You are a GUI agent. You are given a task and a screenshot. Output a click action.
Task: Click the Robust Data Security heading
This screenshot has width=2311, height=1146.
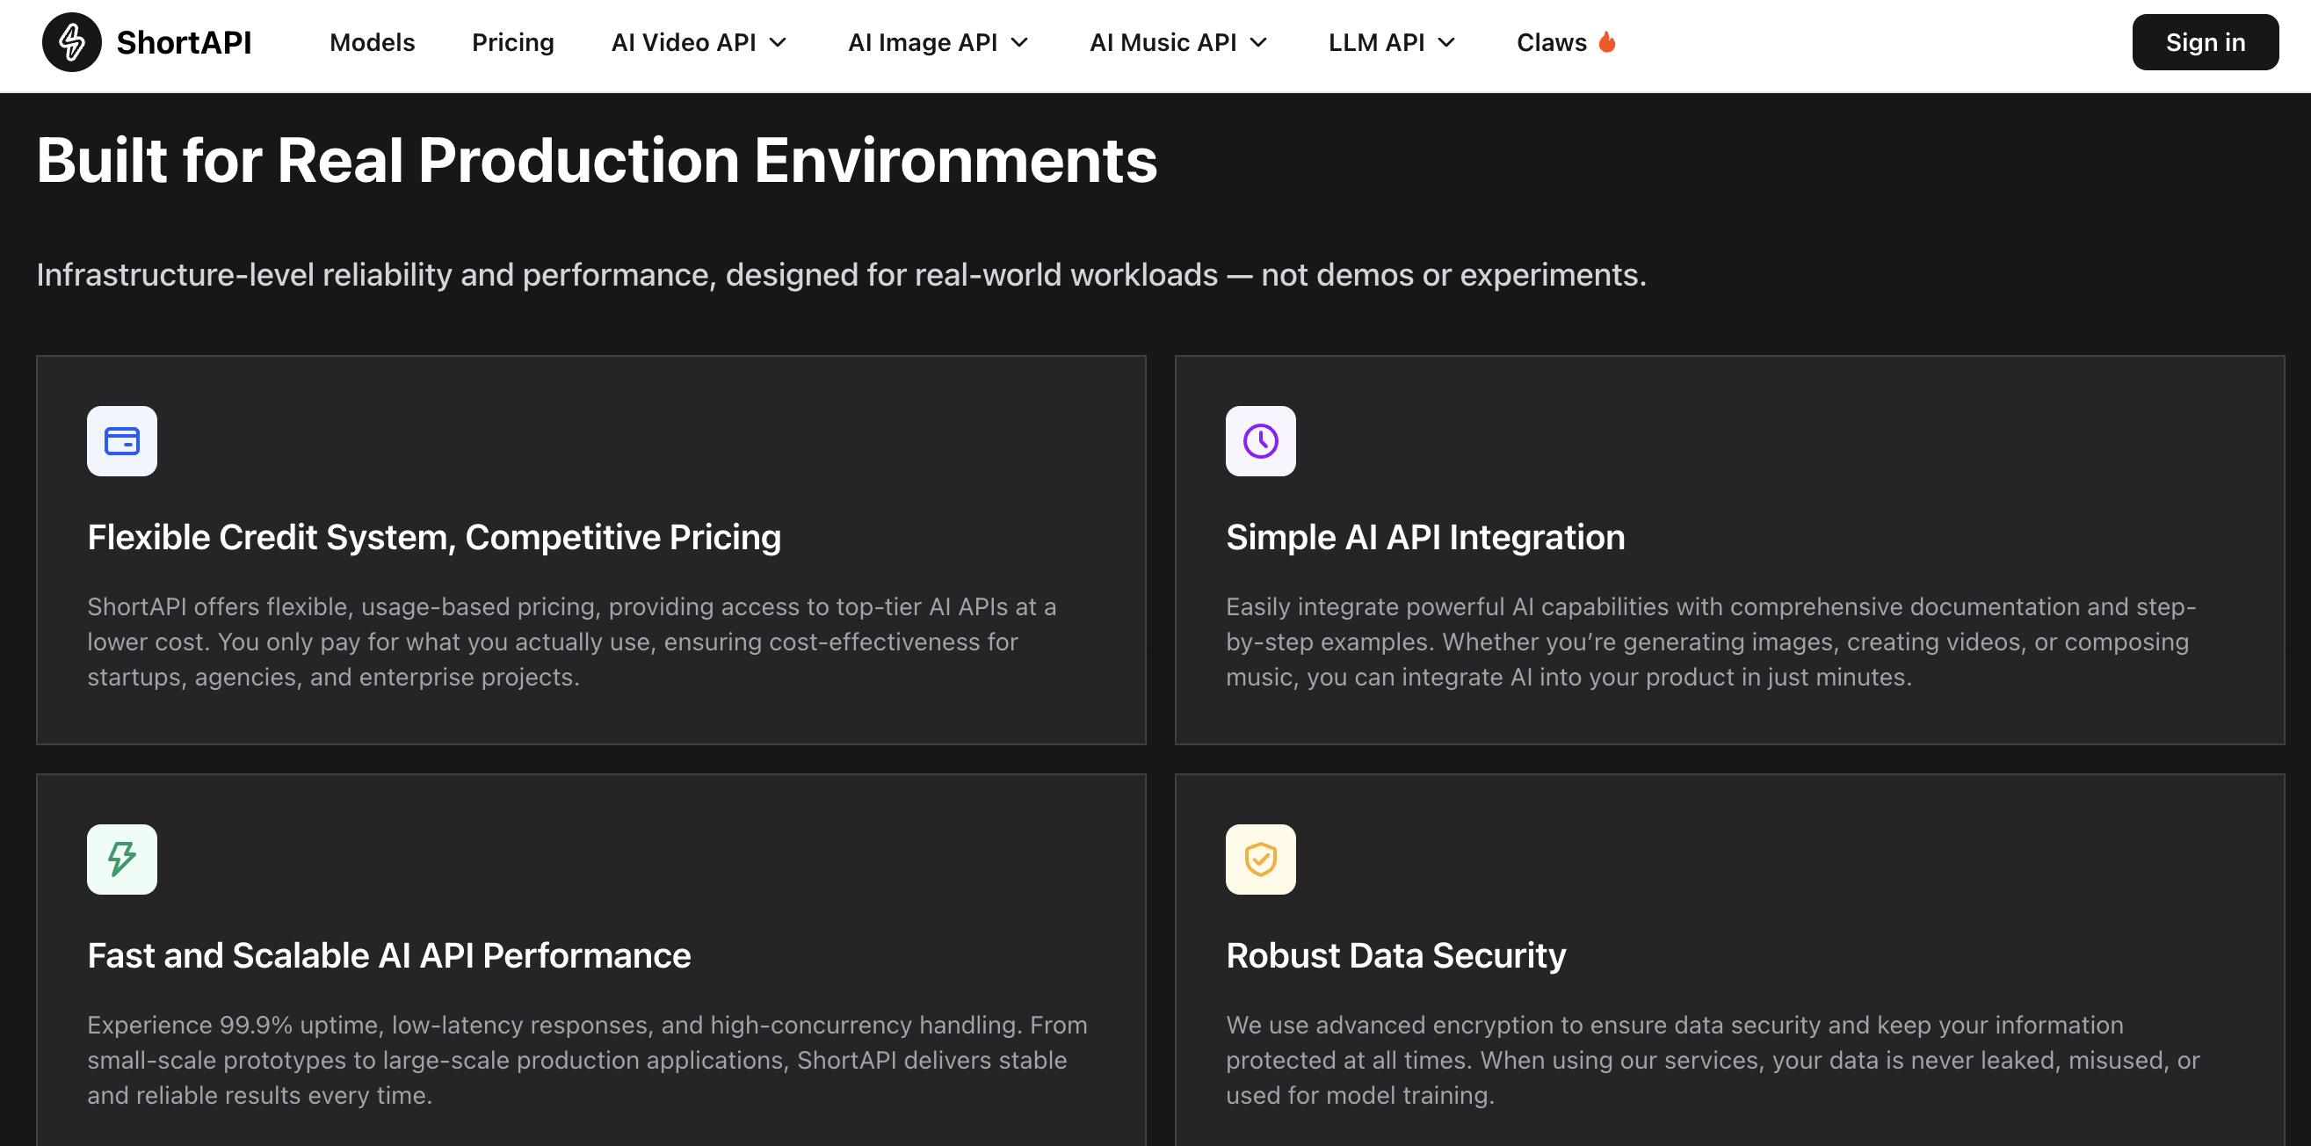(x=1395, y=954)
